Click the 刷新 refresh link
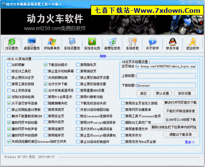Viewport: 205px width, 167px height. pyautogui.click(x=103, y=56)
